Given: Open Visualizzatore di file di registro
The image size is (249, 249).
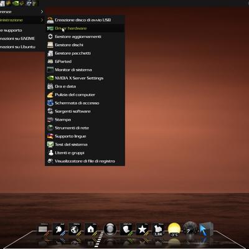Looking at the screenshot, I should click(x=85, y=161).
